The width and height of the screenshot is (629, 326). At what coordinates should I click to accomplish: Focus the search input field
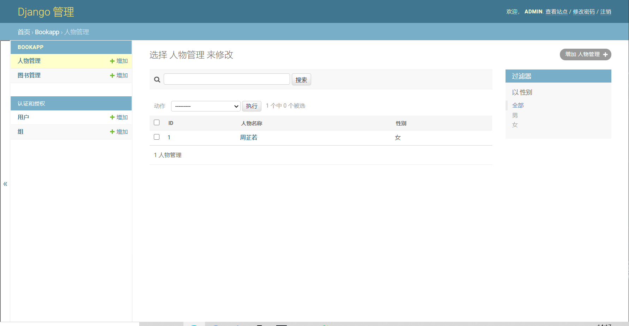226,79
